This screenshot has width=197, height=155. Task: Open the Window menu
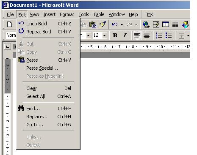tap(117, 14)
